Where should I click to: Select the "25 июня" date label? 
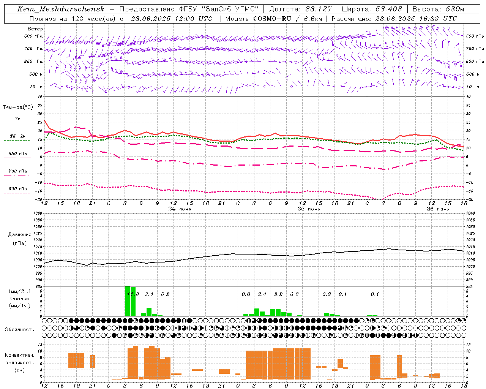309,209
